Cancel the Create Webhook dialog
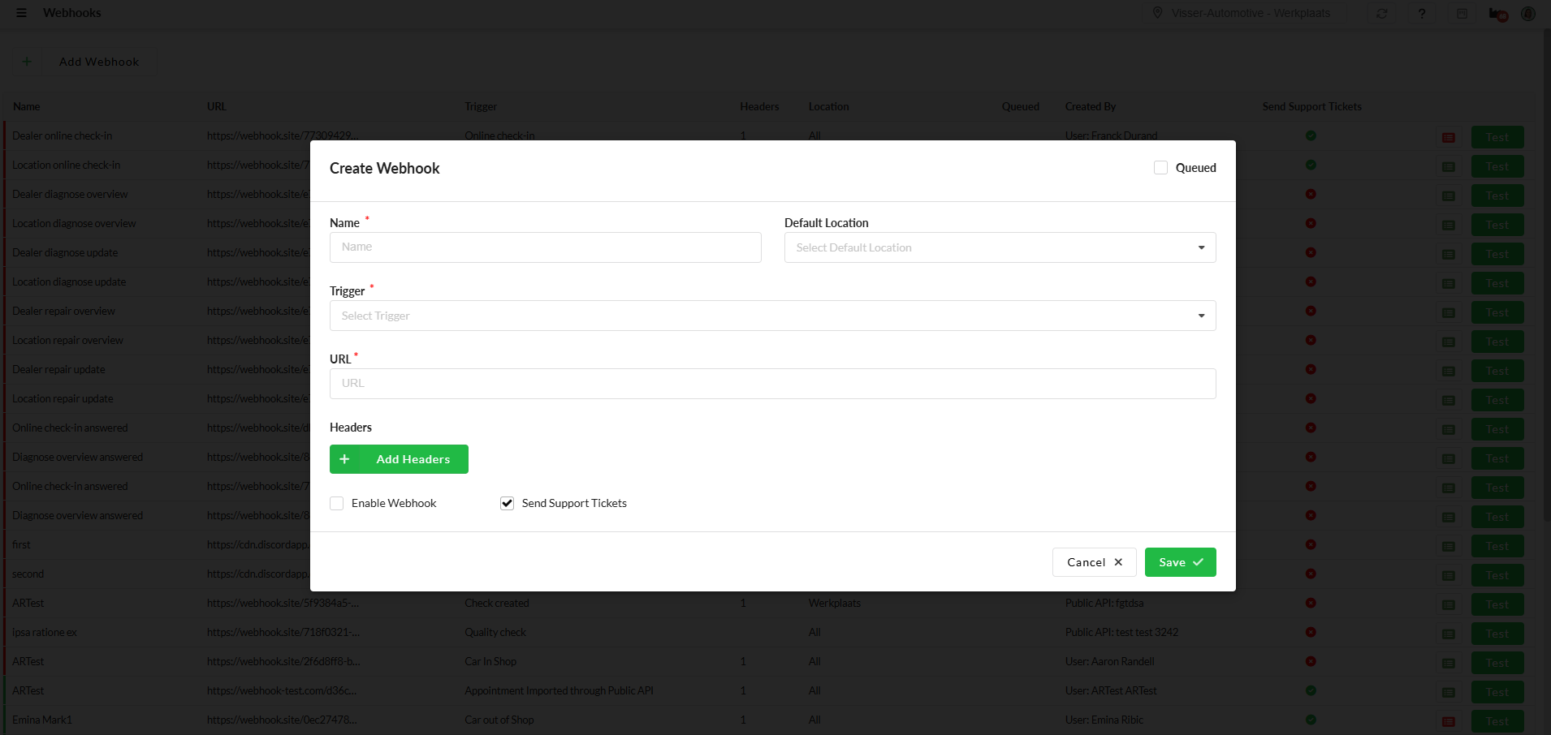Screen dimensions: 1551x735 point(1094,562)
